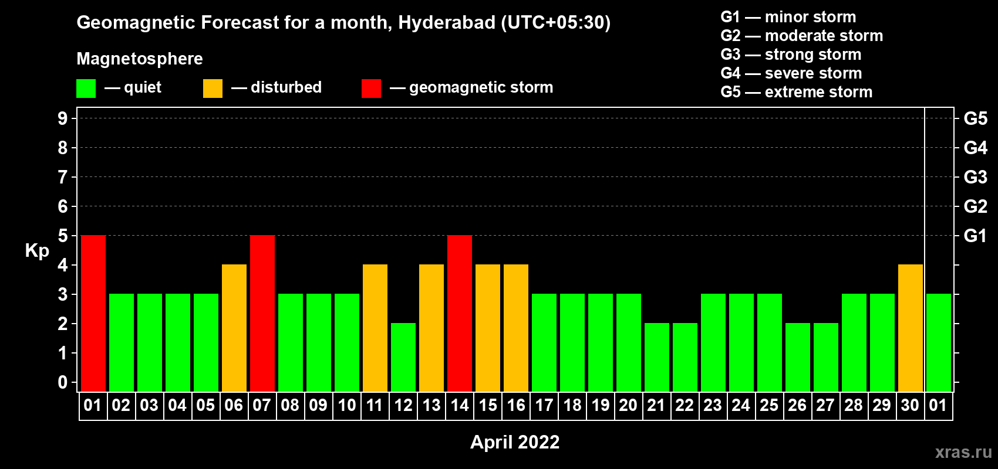Click the Kp axis value 7
The height and width of the screenshot is (469, 998).
click(x=63, y=177)
